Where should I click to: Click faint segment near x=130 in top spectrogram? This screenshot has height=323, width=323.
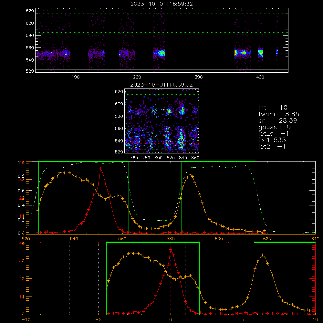tap(96, 54)
